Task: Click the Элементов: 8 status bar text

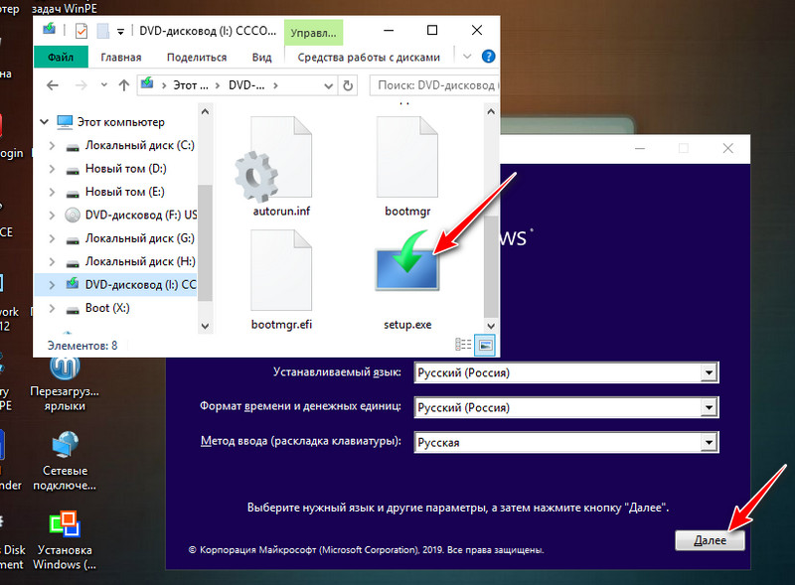Action: click(82, 346)
